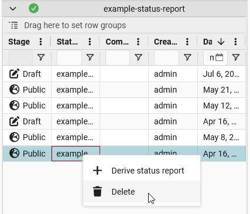
Task: Click the trash icon beside Delete
Action: click(x=97, y=191)
